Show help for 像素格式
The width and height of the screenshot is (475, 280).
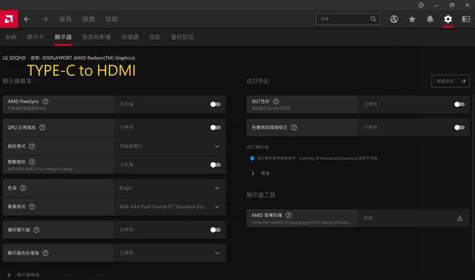click(x=32, y=207)
